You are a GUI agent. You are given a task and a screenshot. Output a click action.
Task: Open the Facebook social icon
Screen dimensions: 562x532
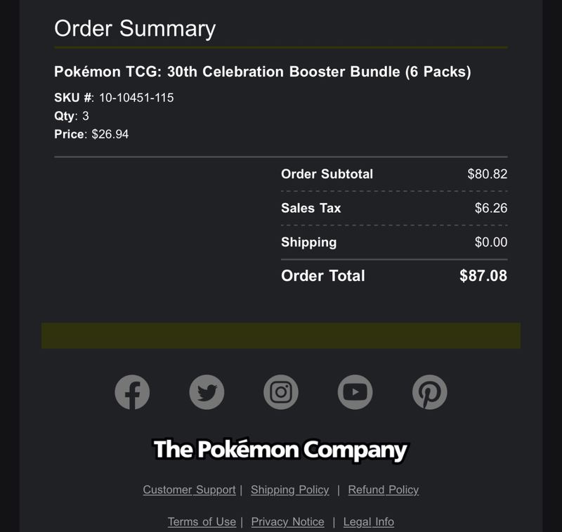click(x=132, y=392)
